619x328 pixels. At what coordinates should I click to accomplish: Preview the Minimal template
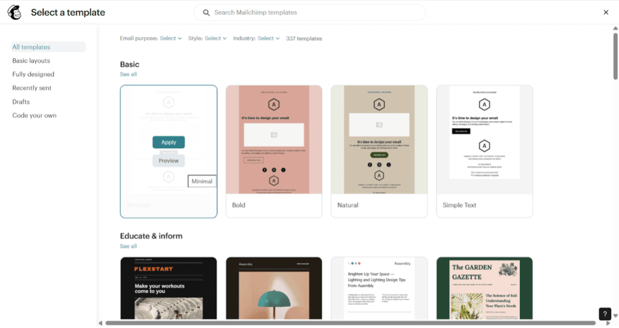(169, 161)
